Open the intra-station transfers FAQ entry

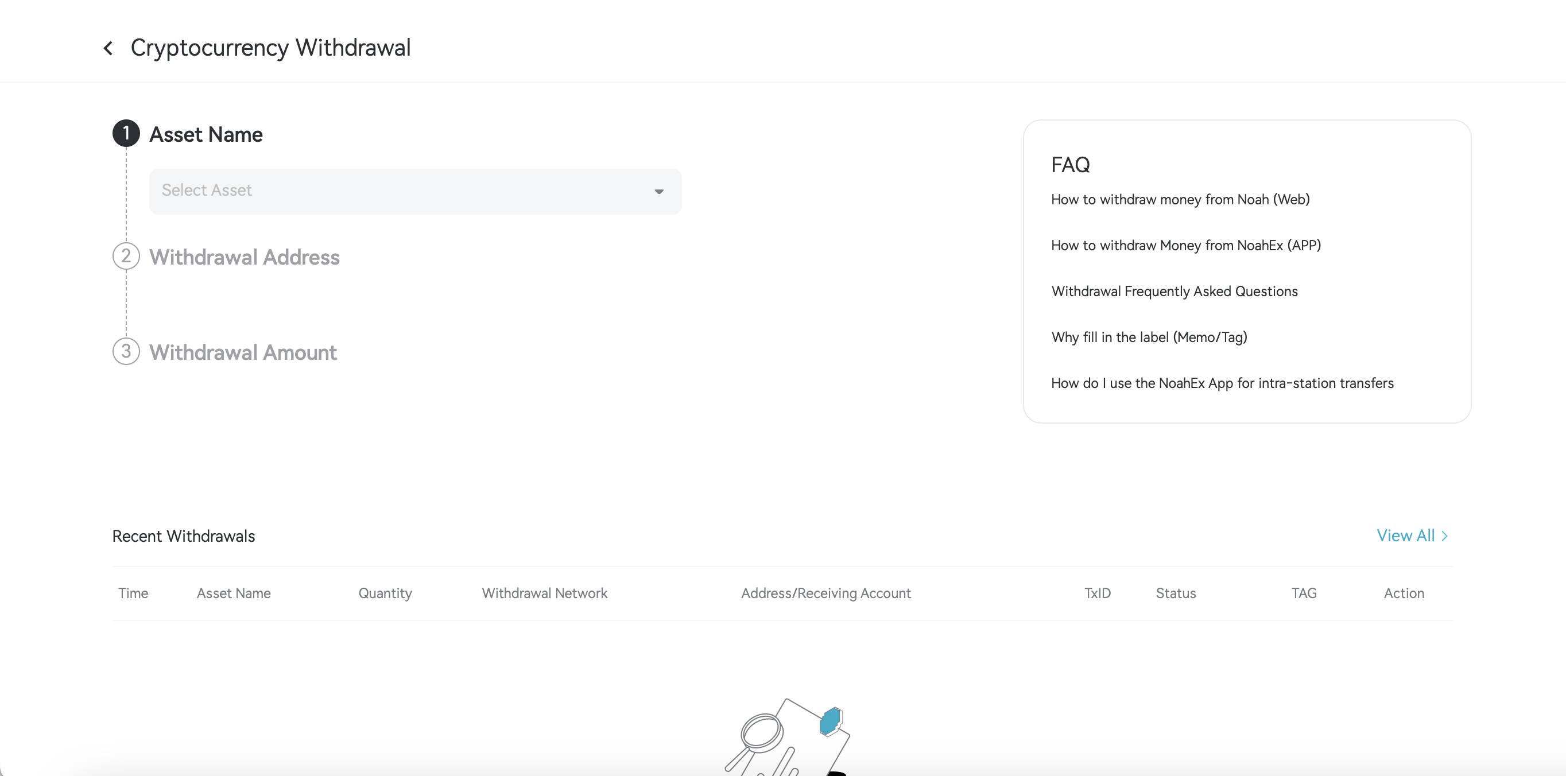point(1222,383)
